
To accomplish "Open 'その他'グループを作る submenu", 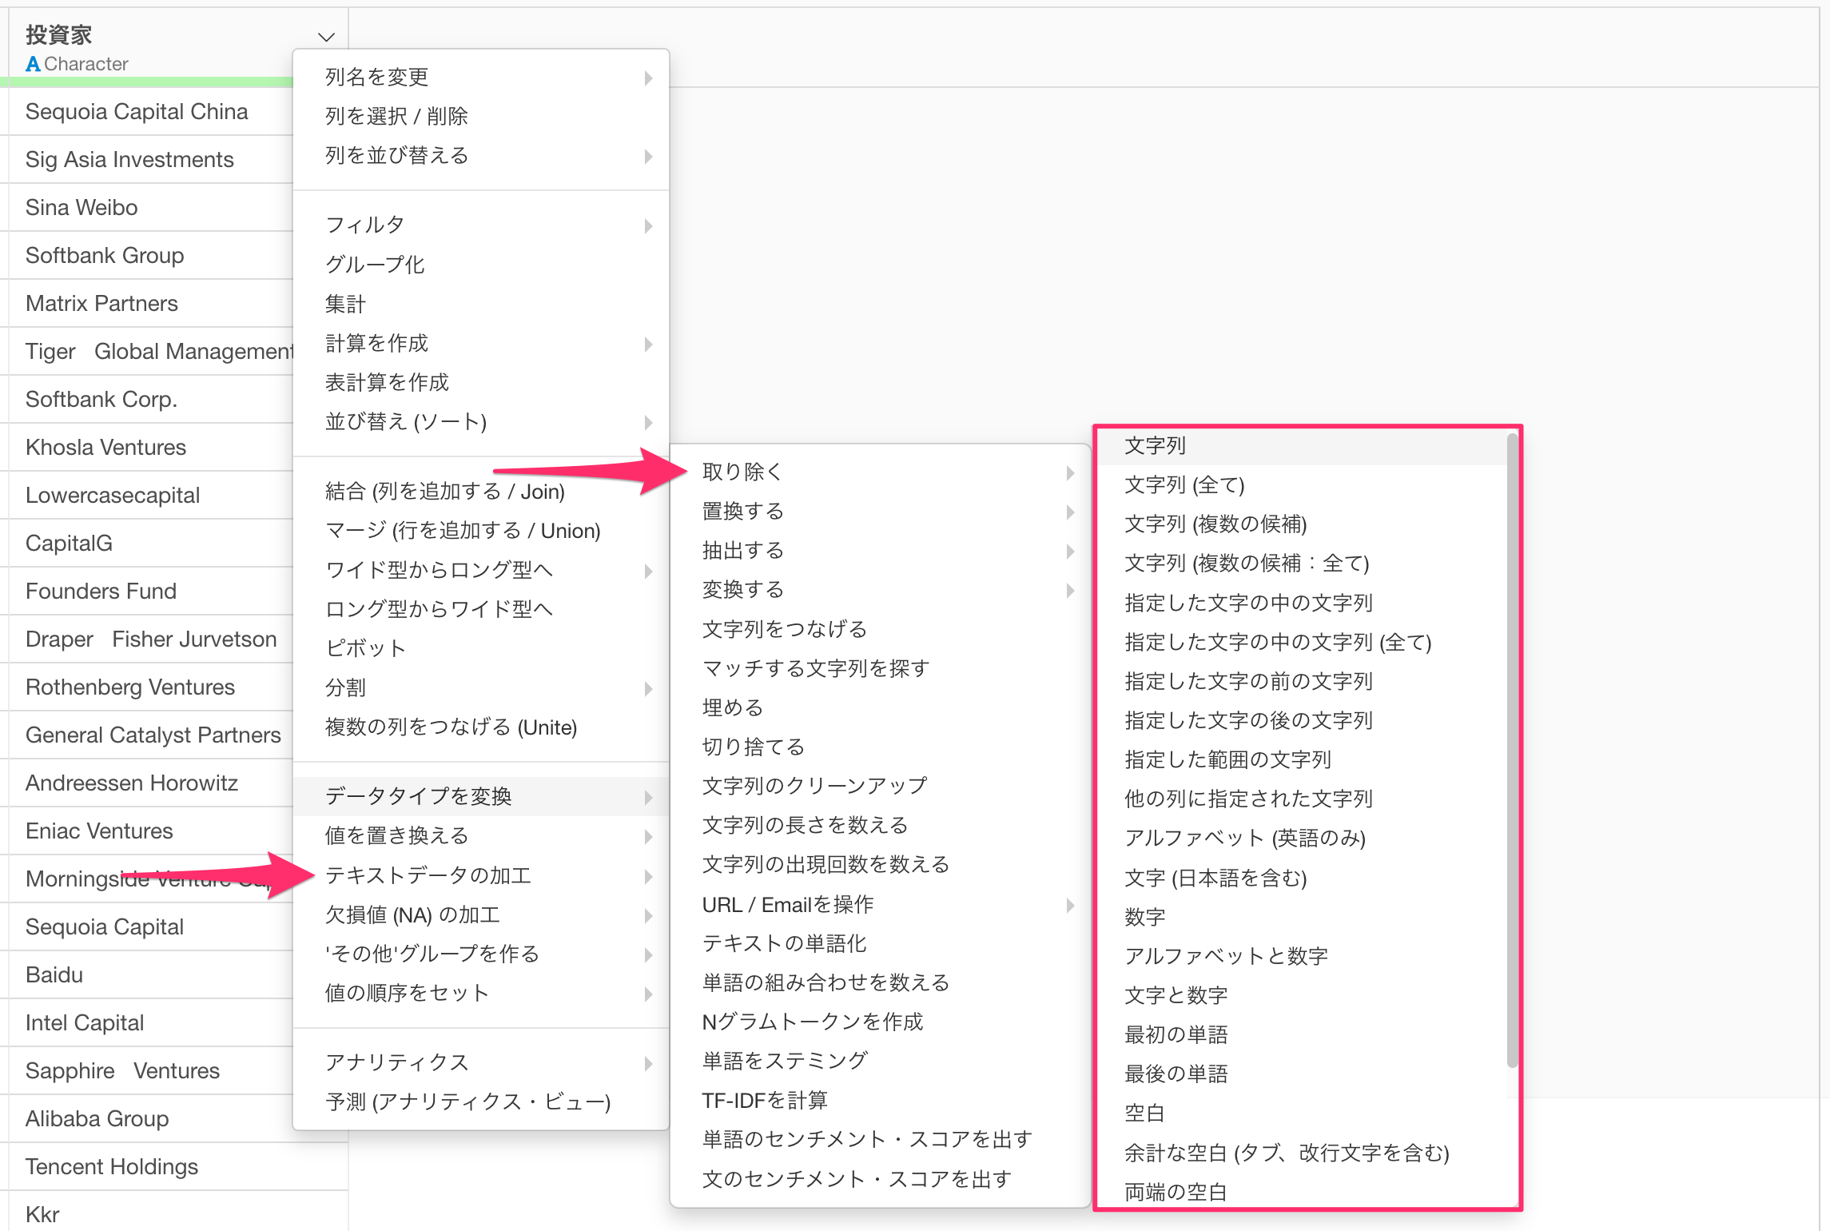I will click(481, 954).
